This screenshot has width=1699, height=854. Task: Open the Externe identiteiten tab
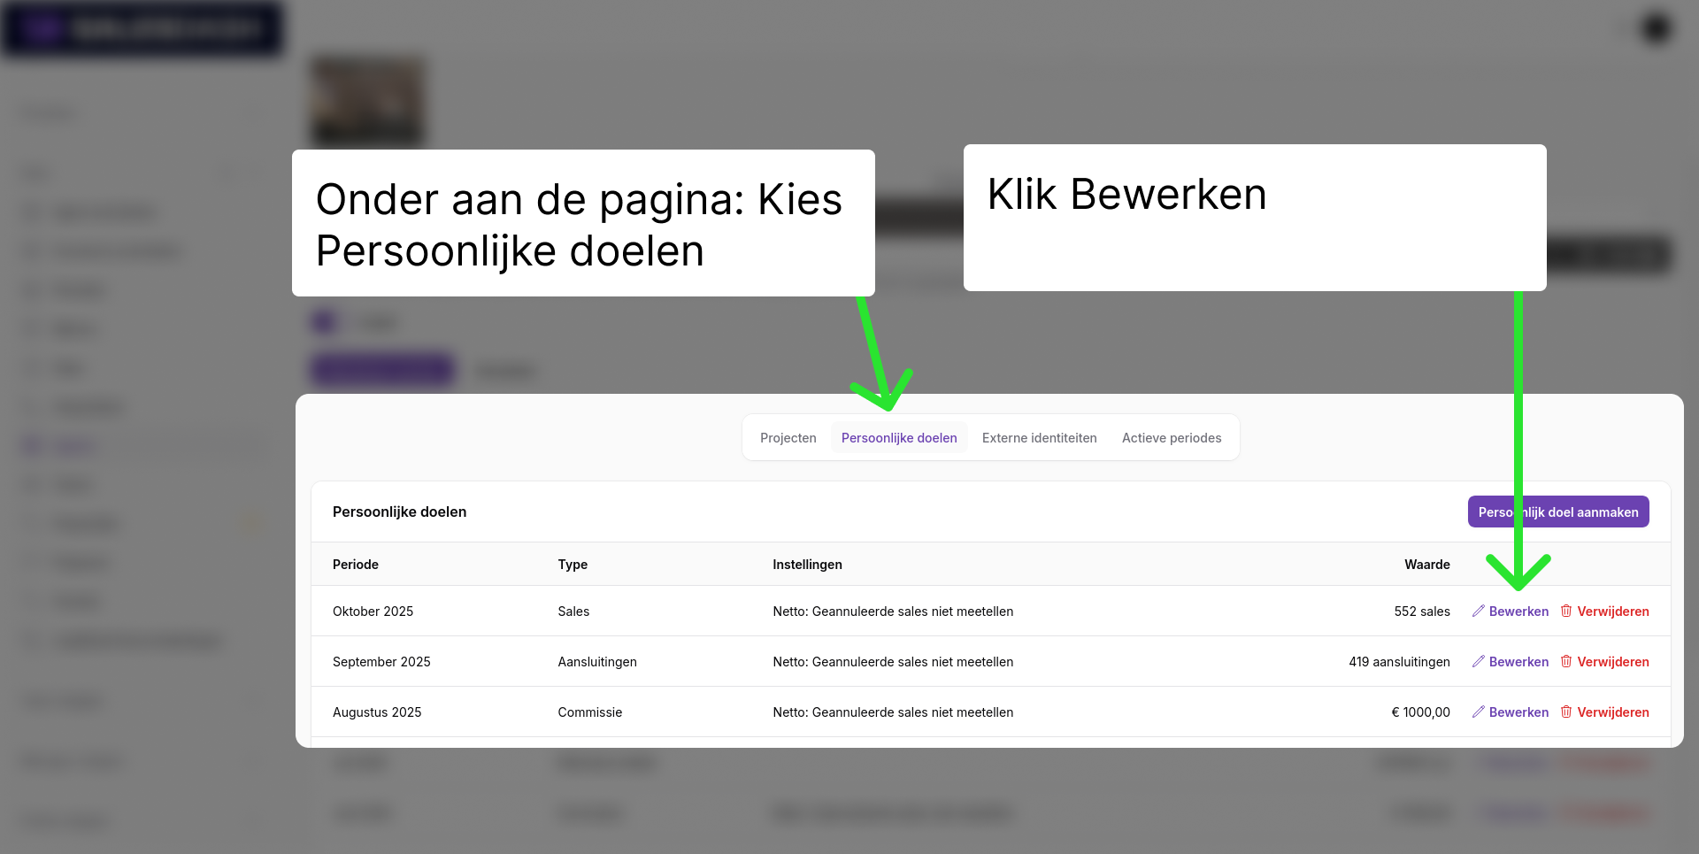point(1039,438)
